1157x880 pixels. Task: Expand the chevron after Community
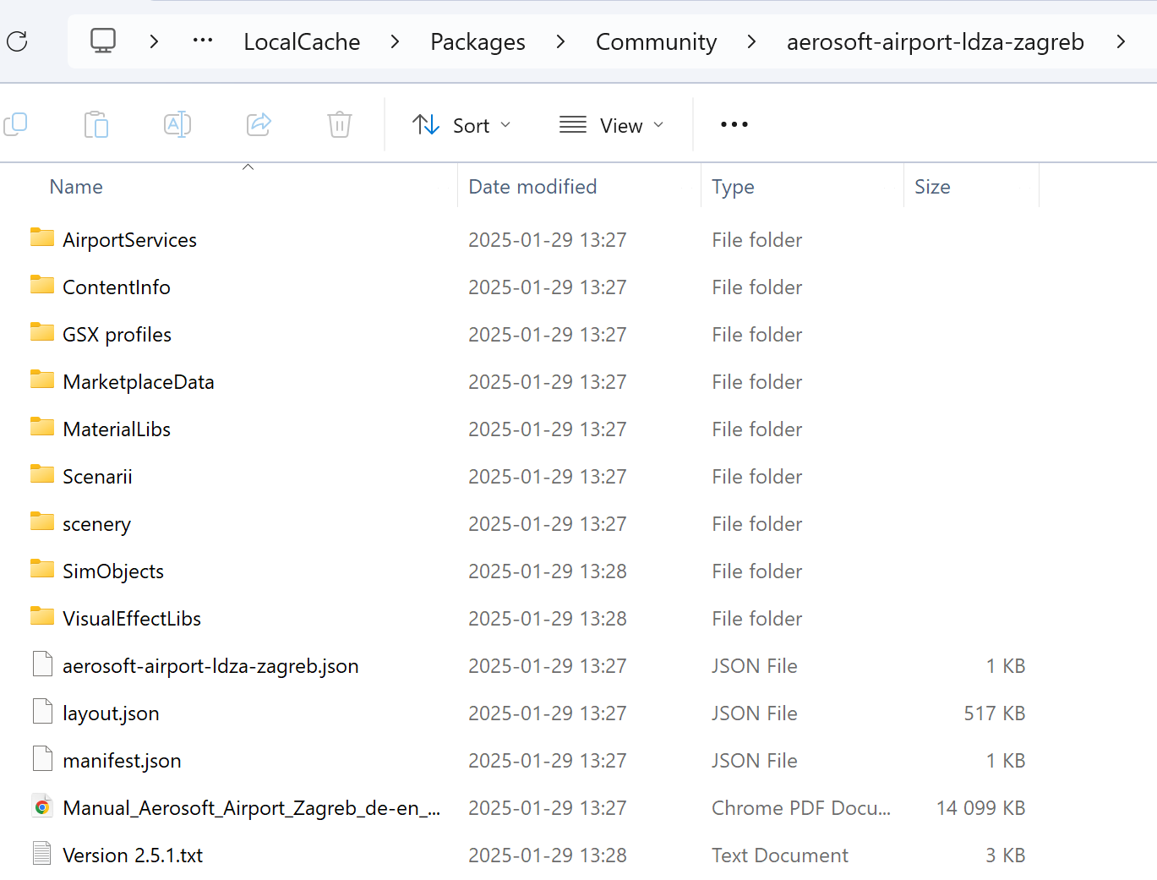751,41
